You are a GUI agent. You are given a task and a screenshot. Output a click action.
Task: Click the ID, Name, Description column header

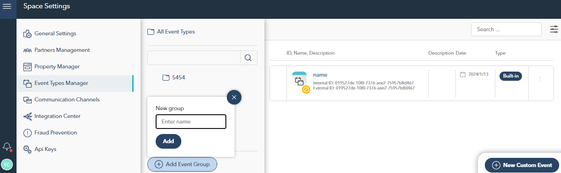pyautogui.click(x=310, y=53)
